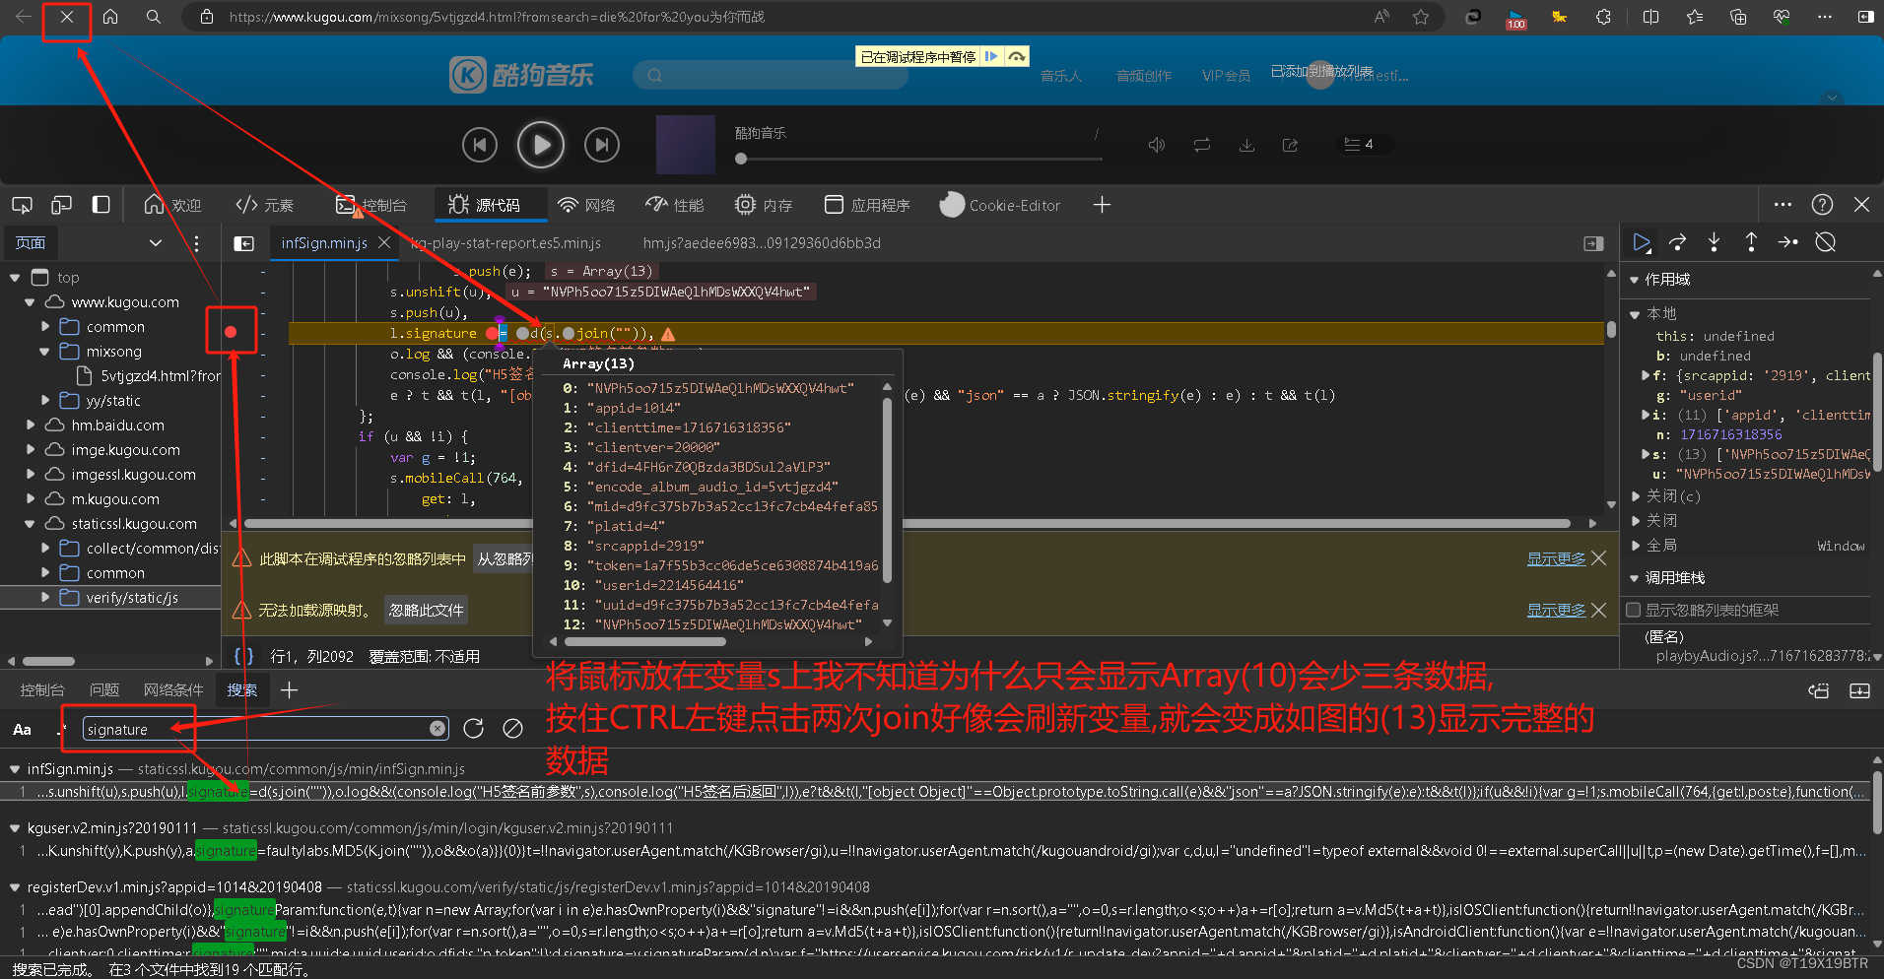Skip to previous track in Kugou player
1884x979 pixels.
pyautogui.click(x=480, y=145)
